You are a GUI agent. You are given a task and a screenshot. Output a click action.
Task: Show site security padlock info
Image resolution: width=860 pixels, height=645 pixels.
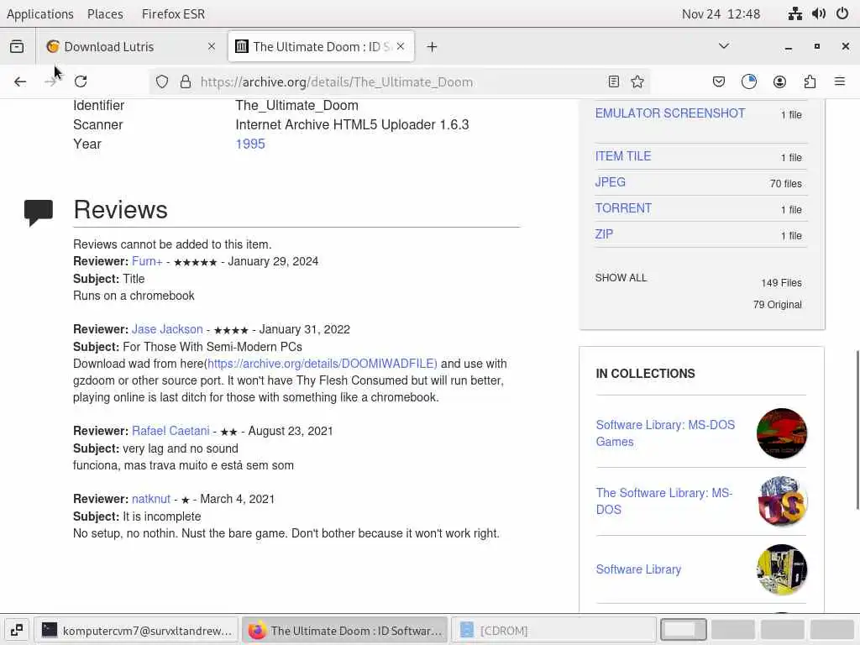click(x=186, y=81)
